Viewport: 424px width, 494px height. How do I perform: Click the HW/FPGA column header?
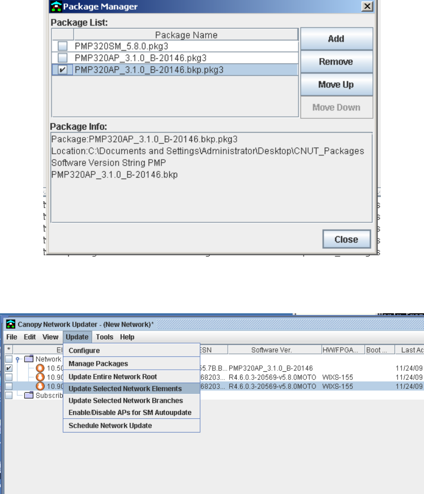tap(343, 350)
